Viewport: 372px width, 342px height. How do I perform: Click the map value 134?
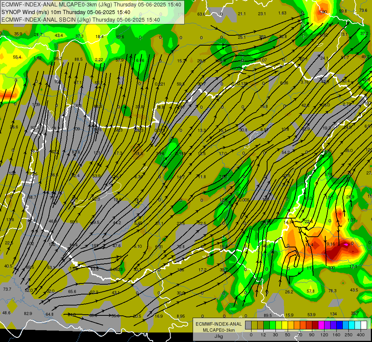(333, 314)
